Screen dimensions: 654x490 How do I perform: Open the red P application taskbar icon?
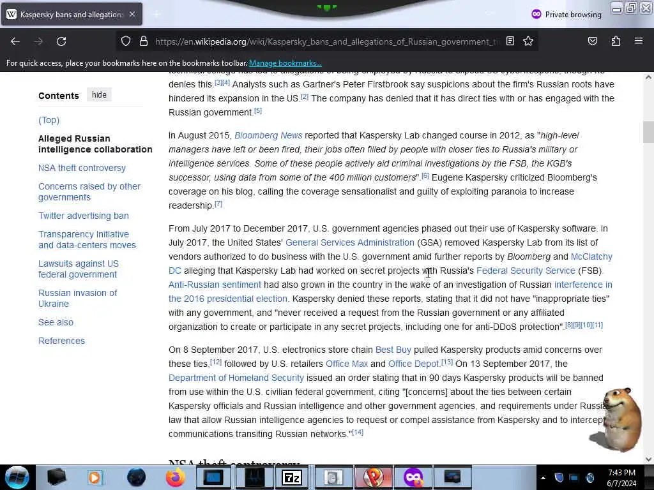click(x=373, y=477)
